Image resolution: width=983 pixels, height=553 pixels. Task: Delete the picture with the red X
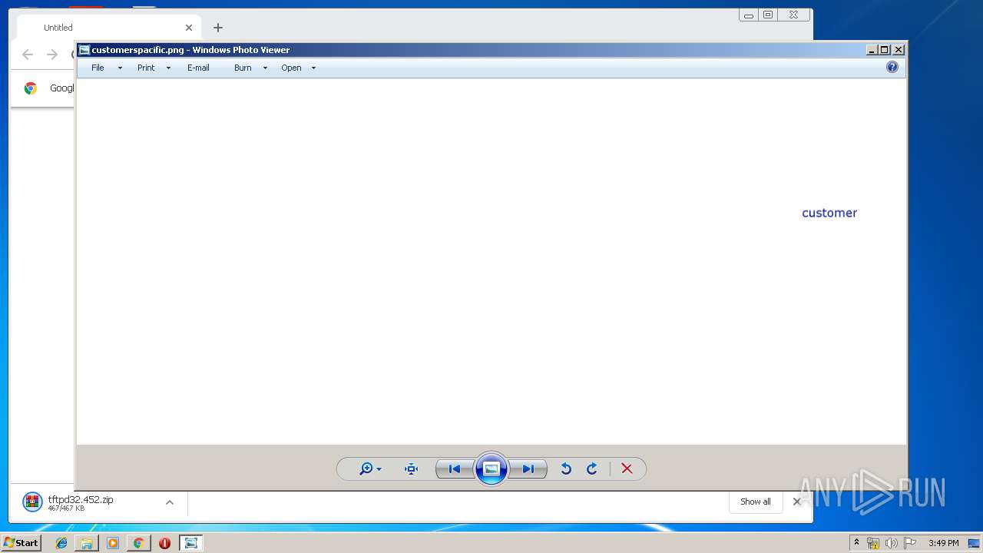tap(627, 469)
